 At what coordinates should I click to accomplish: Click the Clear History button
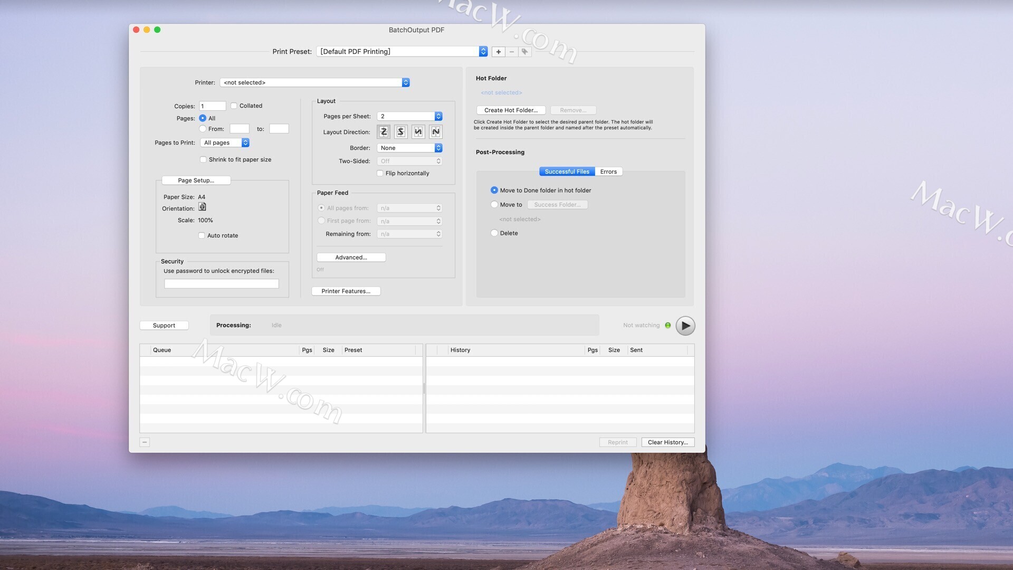point(667,442)
